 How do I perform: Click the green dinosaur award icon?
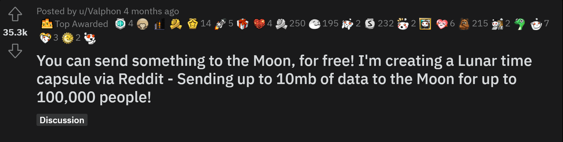click(520, 24)
